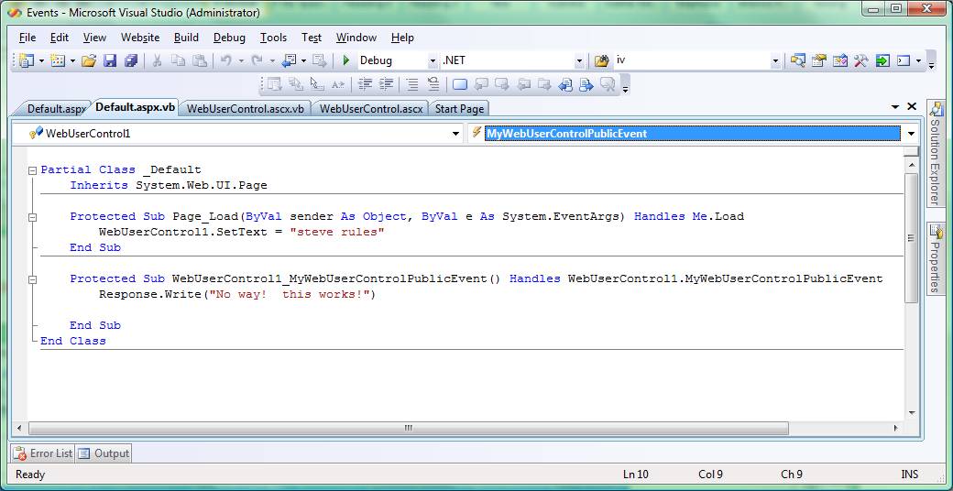The height and width of the screenshot is (491, 953).
Task: Open the .NET platform dropdown
Action: pyautogui.click(x=579, y=60)
